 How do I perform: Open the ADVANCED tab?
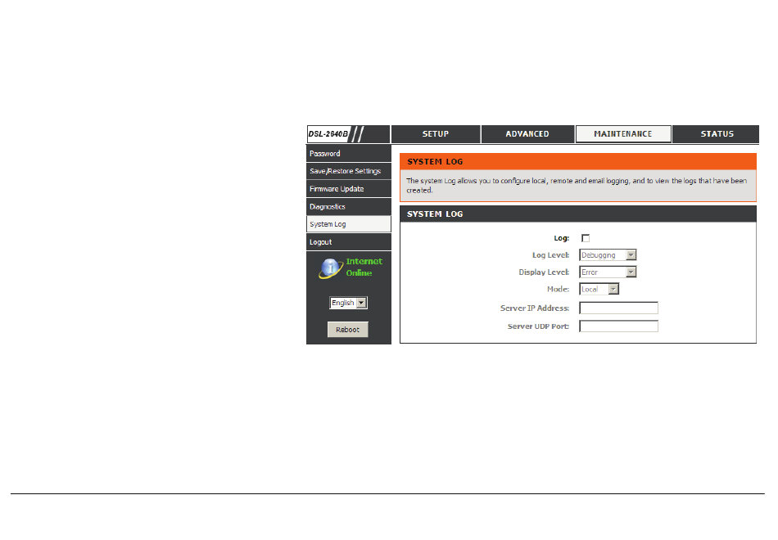coord(527,134)
